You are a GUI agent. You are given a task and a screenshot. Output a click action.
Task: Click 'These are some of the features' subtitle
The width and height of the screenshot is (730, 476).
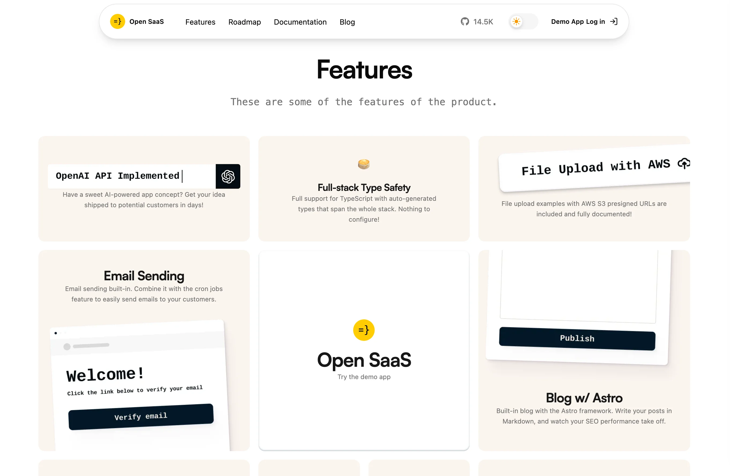(x=364, y=102)
